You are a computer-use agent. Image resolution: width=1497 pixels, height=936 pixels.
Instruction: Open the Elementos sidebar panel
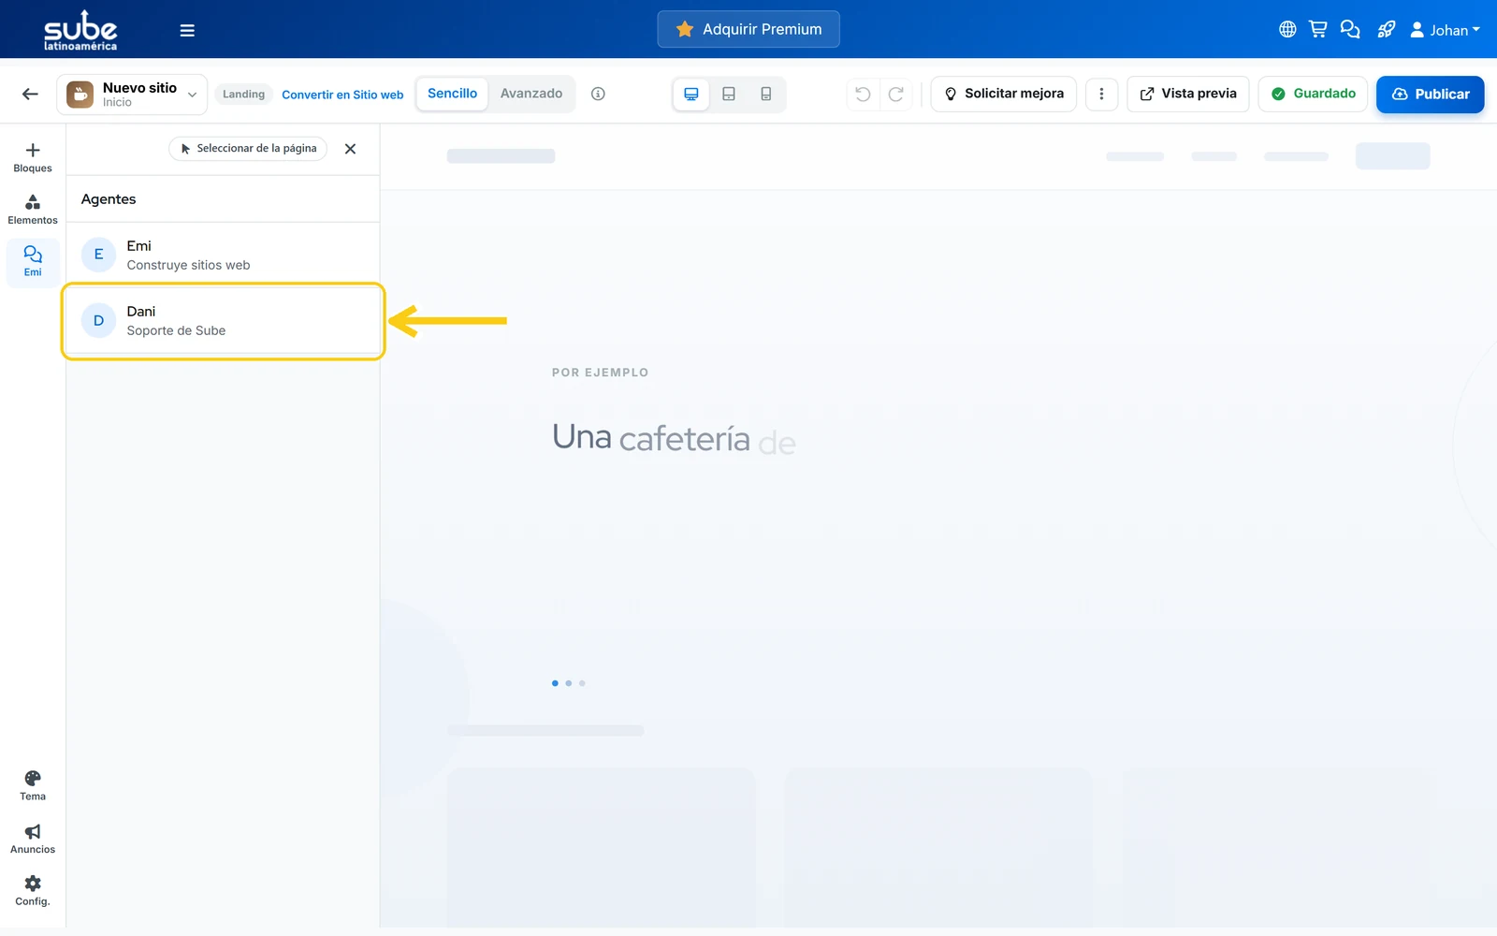click(33, 210)
